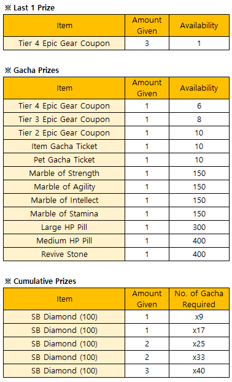Viewport: 232px width, 382px height.
Task: Click the Medium HP Pill cell
Action: pos(64,241)
